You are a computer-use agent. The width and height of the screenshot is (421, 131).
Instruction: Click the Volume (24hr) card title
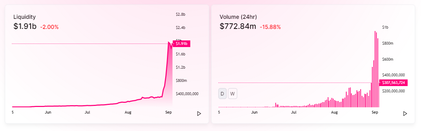pyautogui.click(x=238, y=17)
